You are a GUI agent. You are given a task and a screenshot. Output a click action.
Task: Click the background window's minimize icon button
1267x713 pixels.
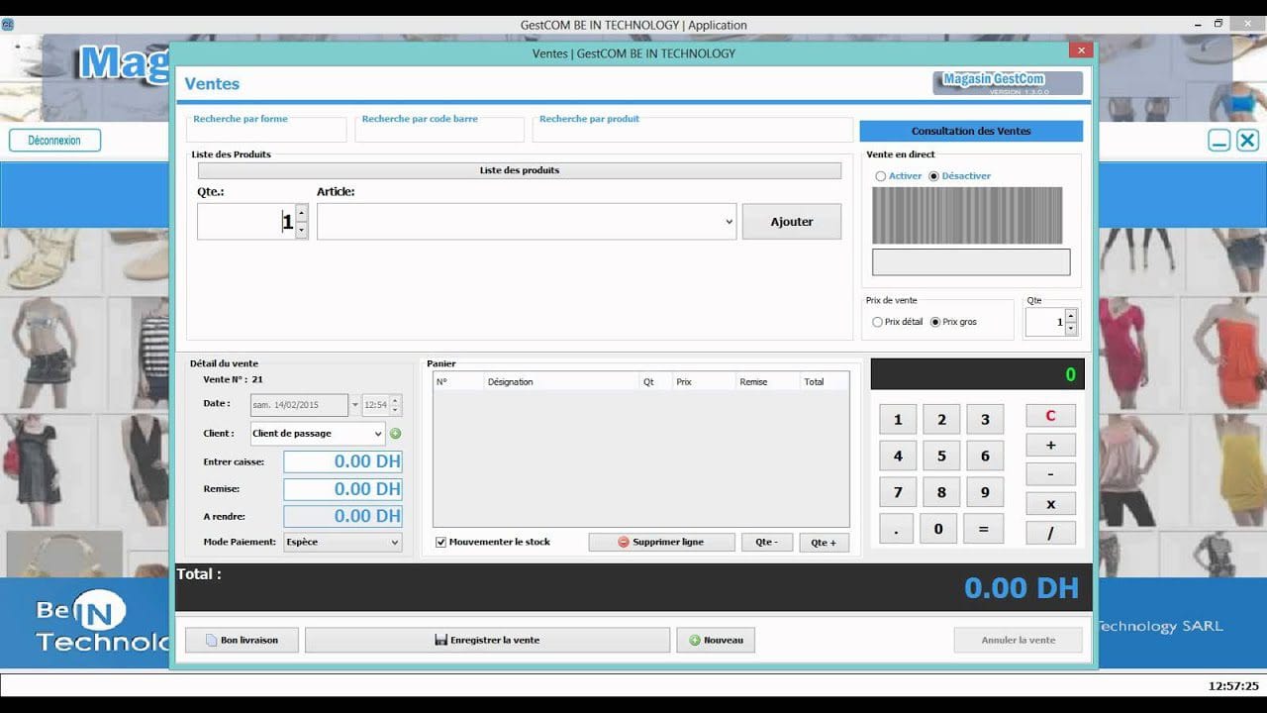pos(1218,141)
